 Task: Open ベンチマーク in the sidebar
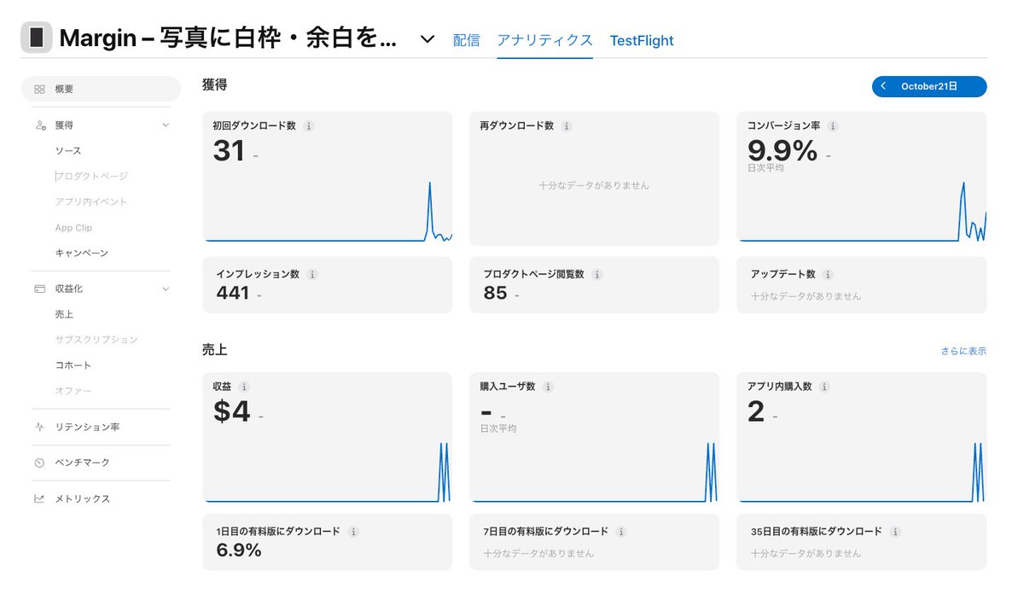pos(82,463)
